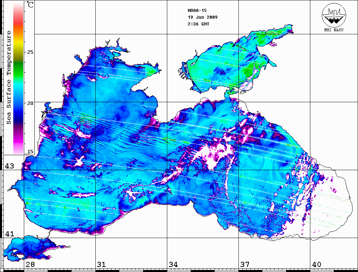
Task: Click the 15 tick on temperature scale
Action: (30, 151)
